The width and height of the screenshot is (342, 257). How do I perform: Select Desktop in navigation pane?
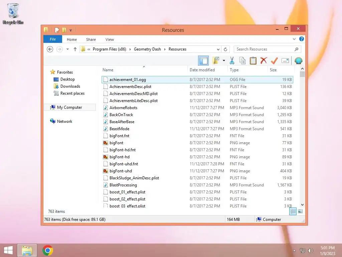[x=67, y=79]
